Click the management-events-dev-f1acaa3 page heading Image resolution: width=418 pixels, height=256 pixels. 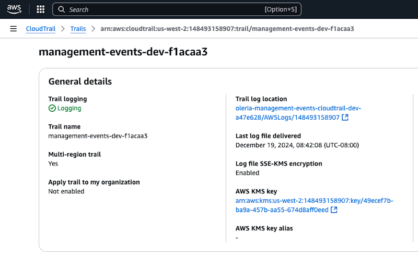click(x=123, y=52)
